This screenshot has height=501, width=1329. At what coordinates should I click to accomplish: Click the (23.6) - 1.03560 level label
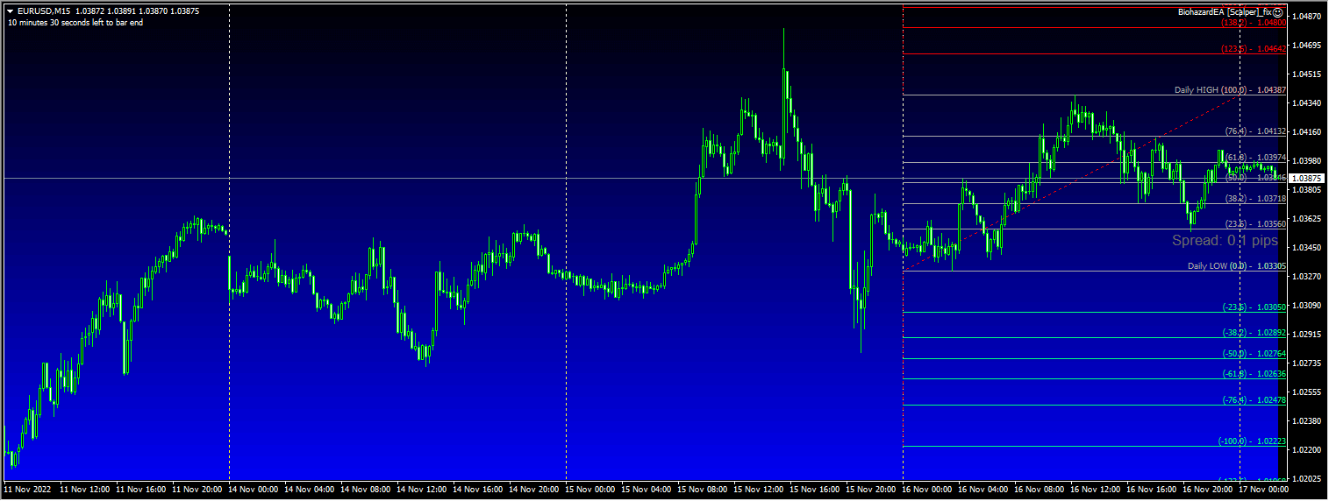[x=1255, y=224]
